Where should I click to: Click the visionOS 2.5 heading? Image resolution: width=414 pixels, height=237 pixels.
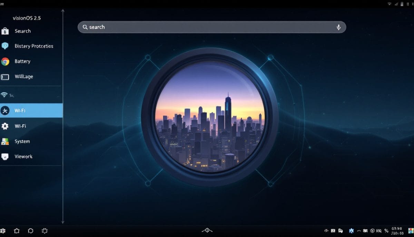point(27,18)
